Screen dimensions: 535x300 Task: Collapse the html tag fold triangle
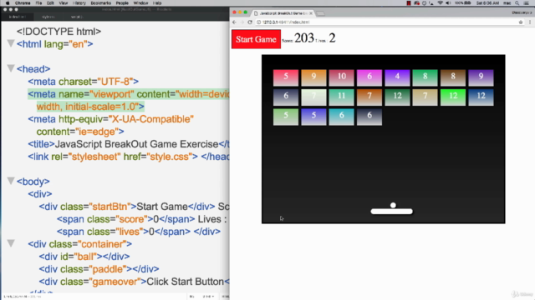[x=11, y=43]
